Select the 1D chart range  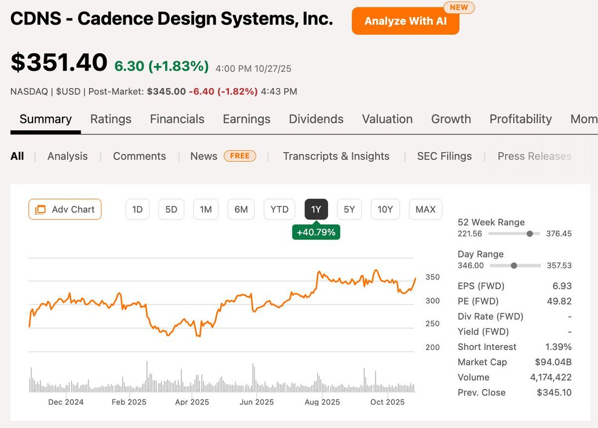(138, 210)
